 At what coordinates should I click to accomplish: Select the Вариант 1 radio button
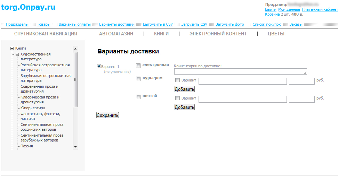[99, 66]
